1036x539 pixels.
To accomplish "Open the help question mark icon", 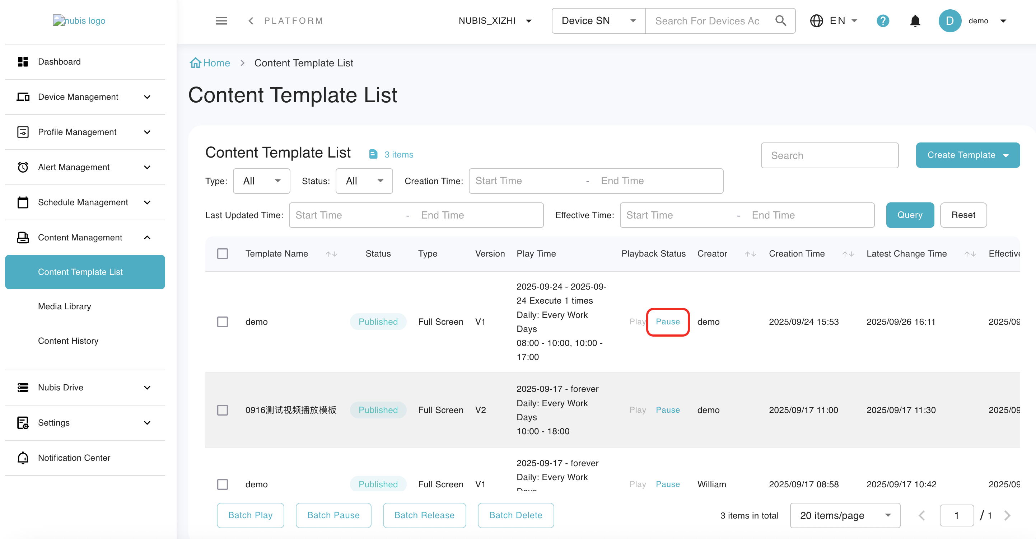I will (x=882, y=21).
